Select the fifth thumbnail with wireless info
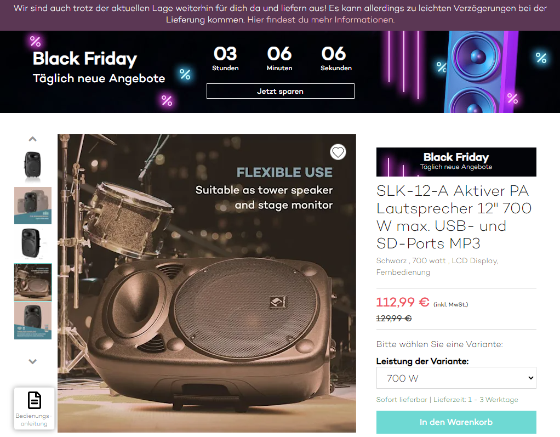 click(x=33, y=321)
